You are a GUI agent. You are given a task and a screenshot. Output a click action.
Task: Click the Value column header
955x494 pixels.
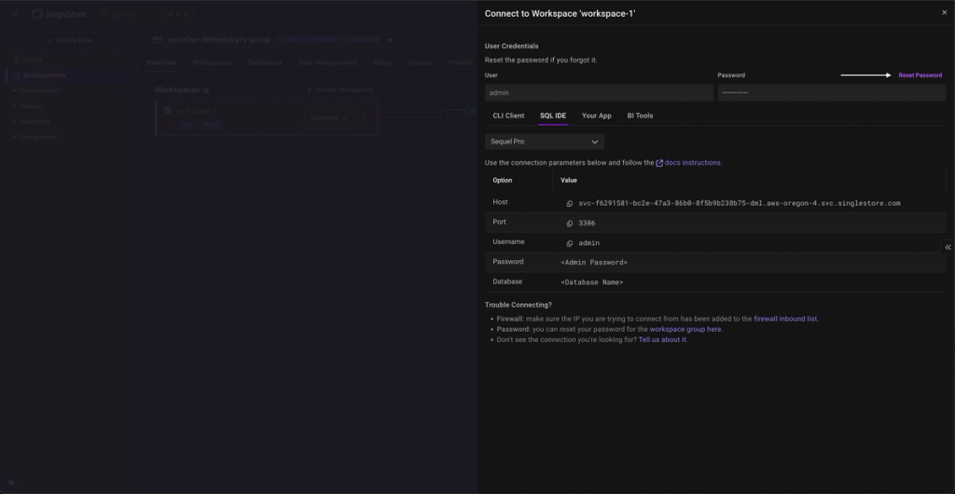(x=569, y=181)
